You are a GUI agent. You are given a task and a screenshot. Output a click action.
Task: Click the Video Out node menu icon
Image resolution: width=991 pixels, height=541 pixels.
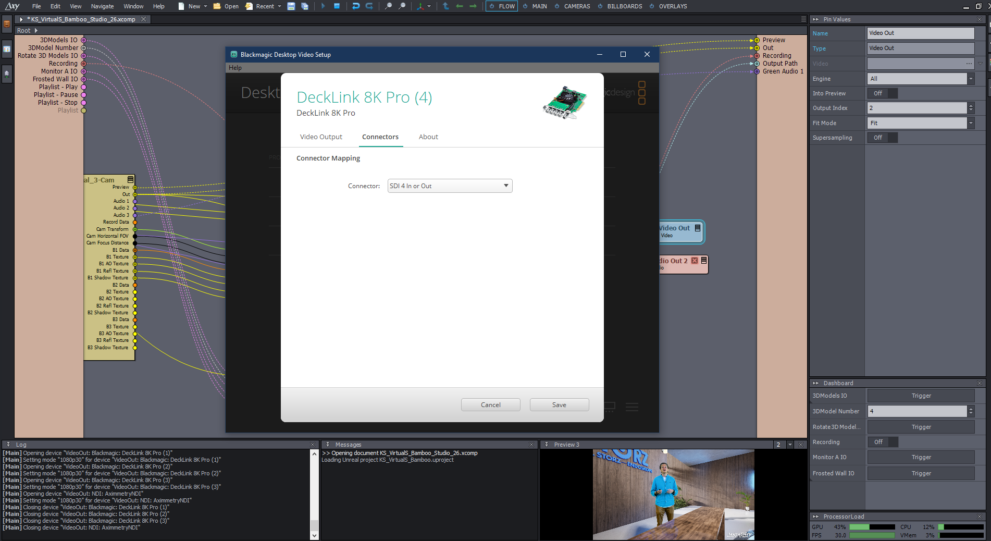click(x=697, y=228)
